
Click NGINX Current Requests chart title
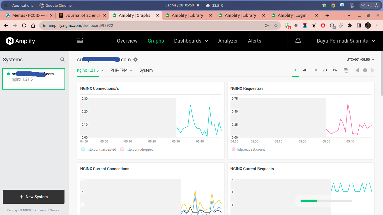pos(252,169)
